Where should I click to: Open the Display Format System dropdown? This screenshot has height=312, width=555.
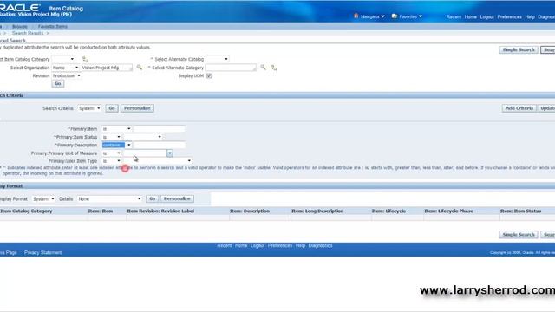[43, 198]
